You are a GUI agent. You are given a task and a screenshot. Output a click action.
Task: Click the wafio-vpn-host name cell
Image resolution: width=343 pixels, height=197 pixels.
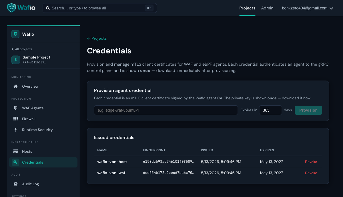(112, 162)
